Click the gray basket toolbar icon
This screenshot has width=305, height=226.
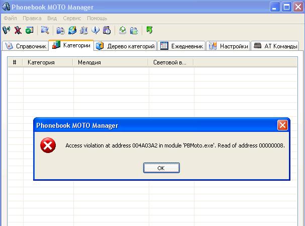(84, 30)
